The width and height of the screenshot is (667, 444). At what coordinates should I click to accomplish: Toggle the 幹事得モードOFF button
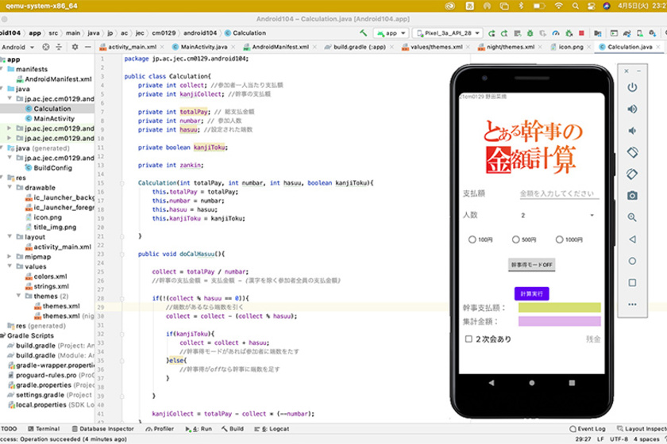pos(531,265)
